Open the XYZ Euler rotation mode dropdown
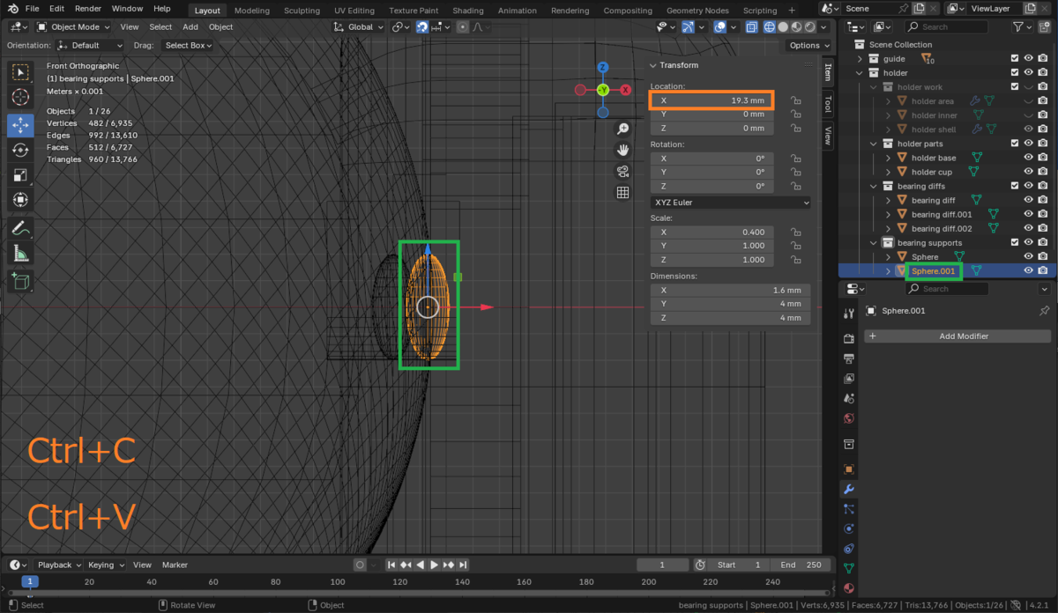The width and height of the screenshot is (1058, 613). (x=730, y=203)
